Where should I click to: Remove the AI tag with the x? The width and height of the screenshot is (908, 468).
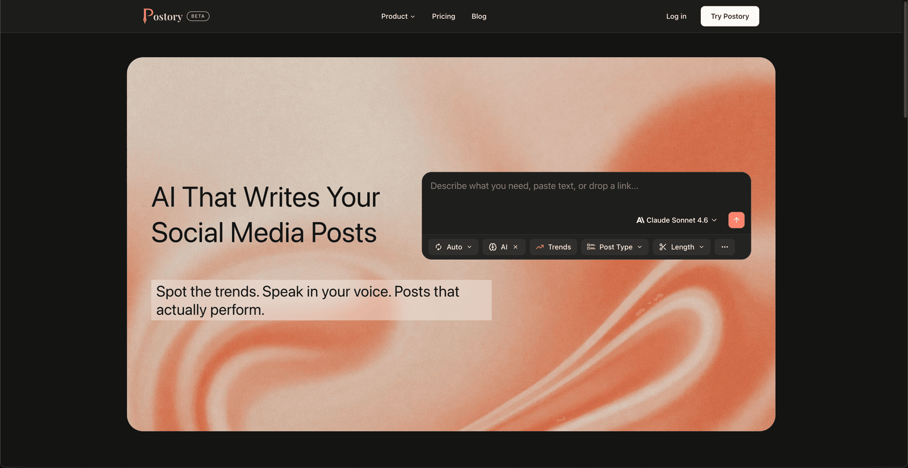tap(515, 247)
